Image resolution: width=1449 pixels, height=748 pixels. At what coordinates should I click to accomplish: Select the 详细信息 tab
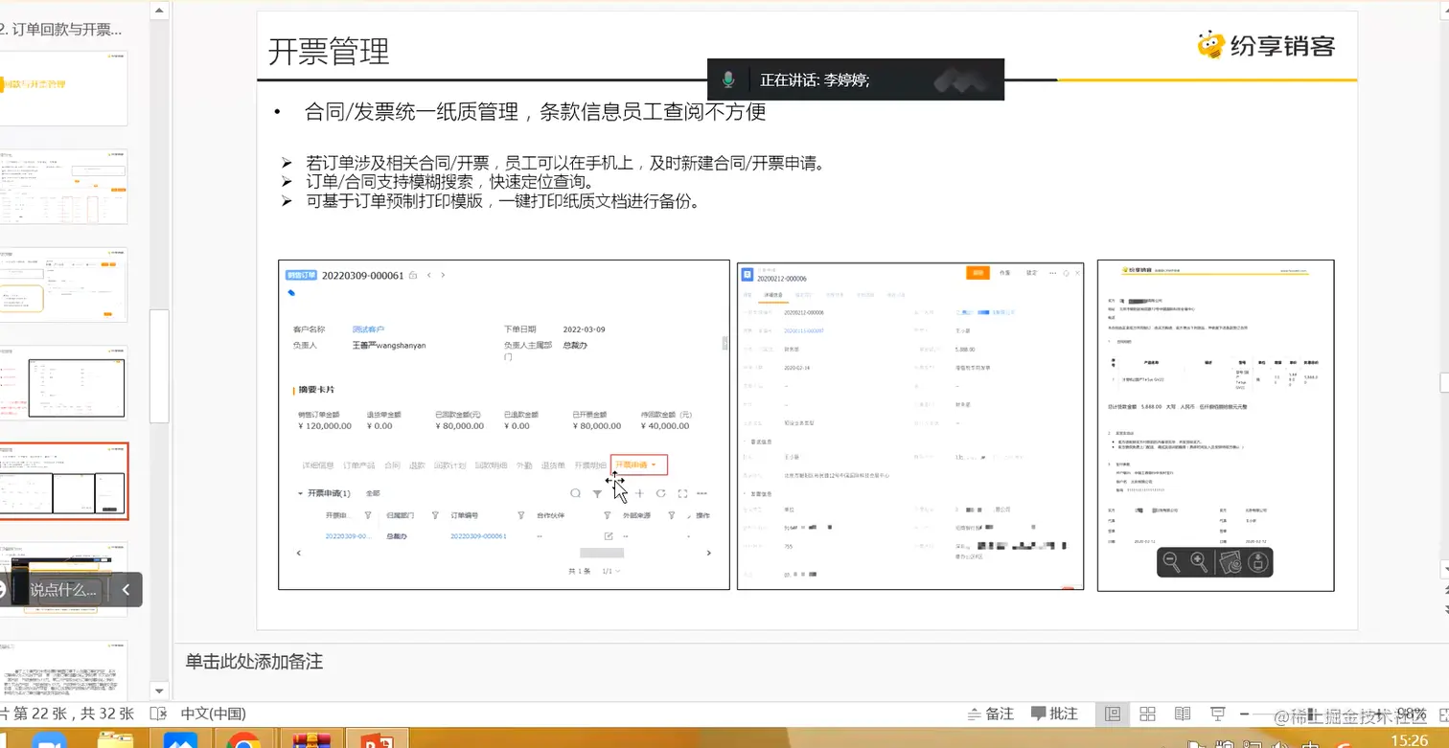pyautogui.click(x=317, y=465)
